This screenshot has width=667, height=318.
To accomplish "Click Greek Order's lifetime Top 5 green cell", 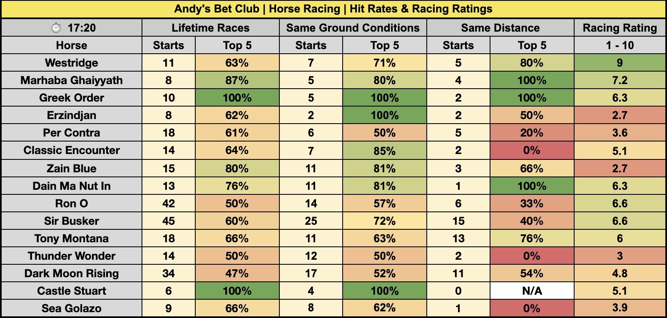I will coord(237,98).
